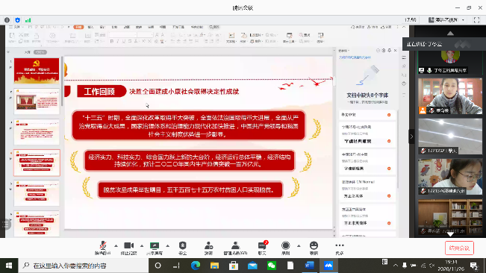The width and height of the screenshot is (486, 273).
Task: Click the network signal strength icon
Action: coord(28,20)
